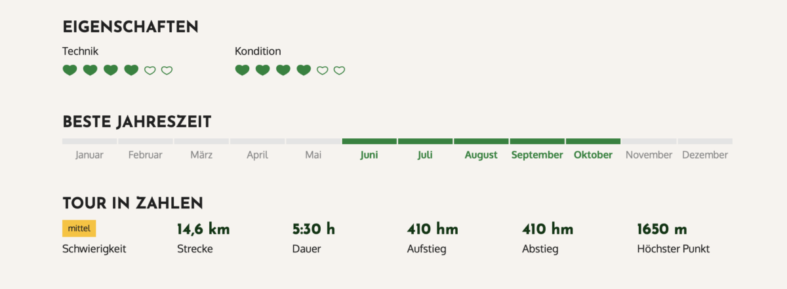Click the last empty heart under Technik
The image size is (787, 289).
click(x=167, y=70)
